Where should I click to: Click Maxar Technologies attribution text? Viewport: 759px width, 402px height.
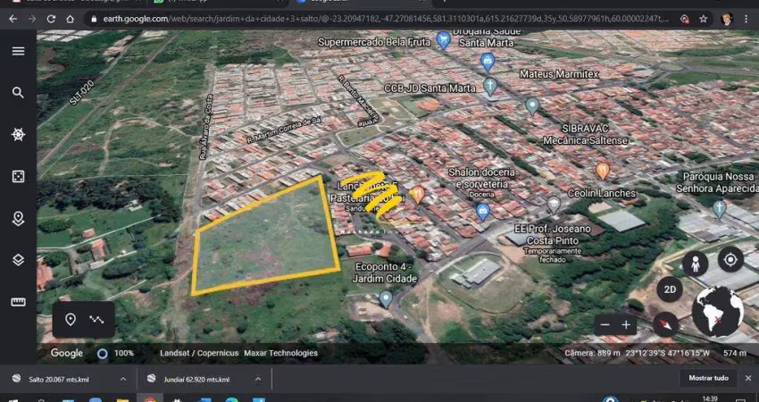click(280, 353)
